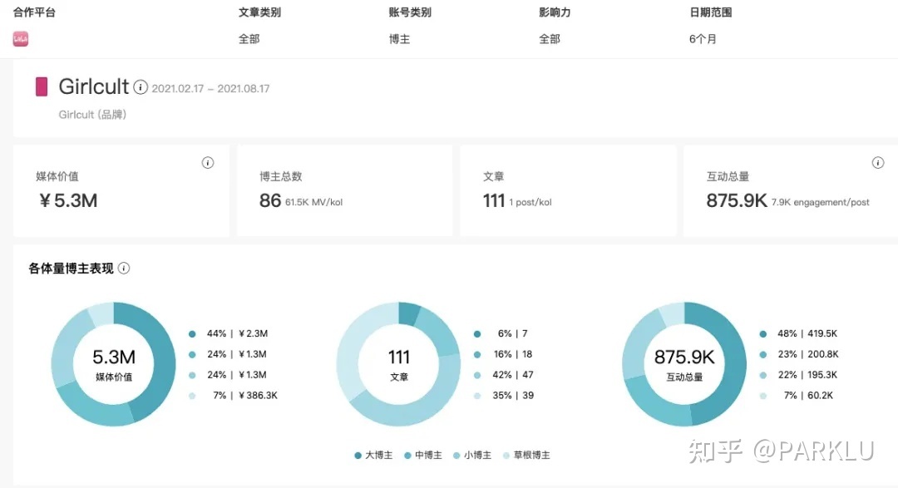Viewport: 898px width, 488px height.
Task: Click the pink platform logo under 合作平台
Action: click(x=21, y=39)
